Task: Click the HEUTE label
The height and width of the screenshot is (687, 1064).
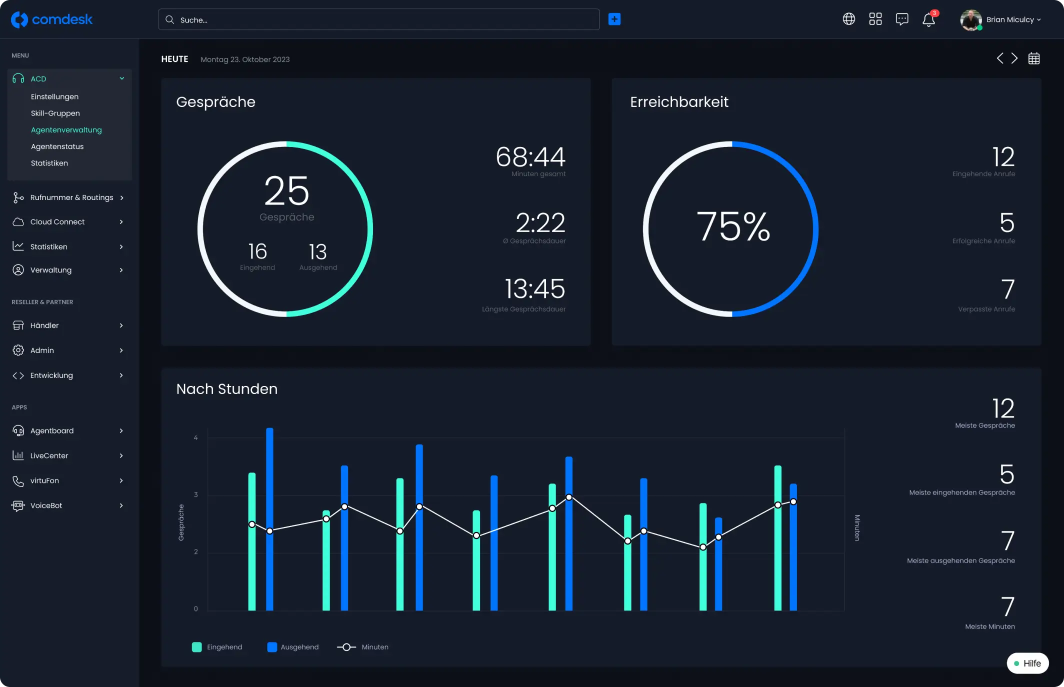Action: coord(174,59)
